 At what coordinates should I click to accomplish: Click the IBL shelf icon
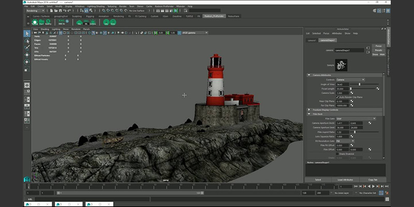pos(86,22)
